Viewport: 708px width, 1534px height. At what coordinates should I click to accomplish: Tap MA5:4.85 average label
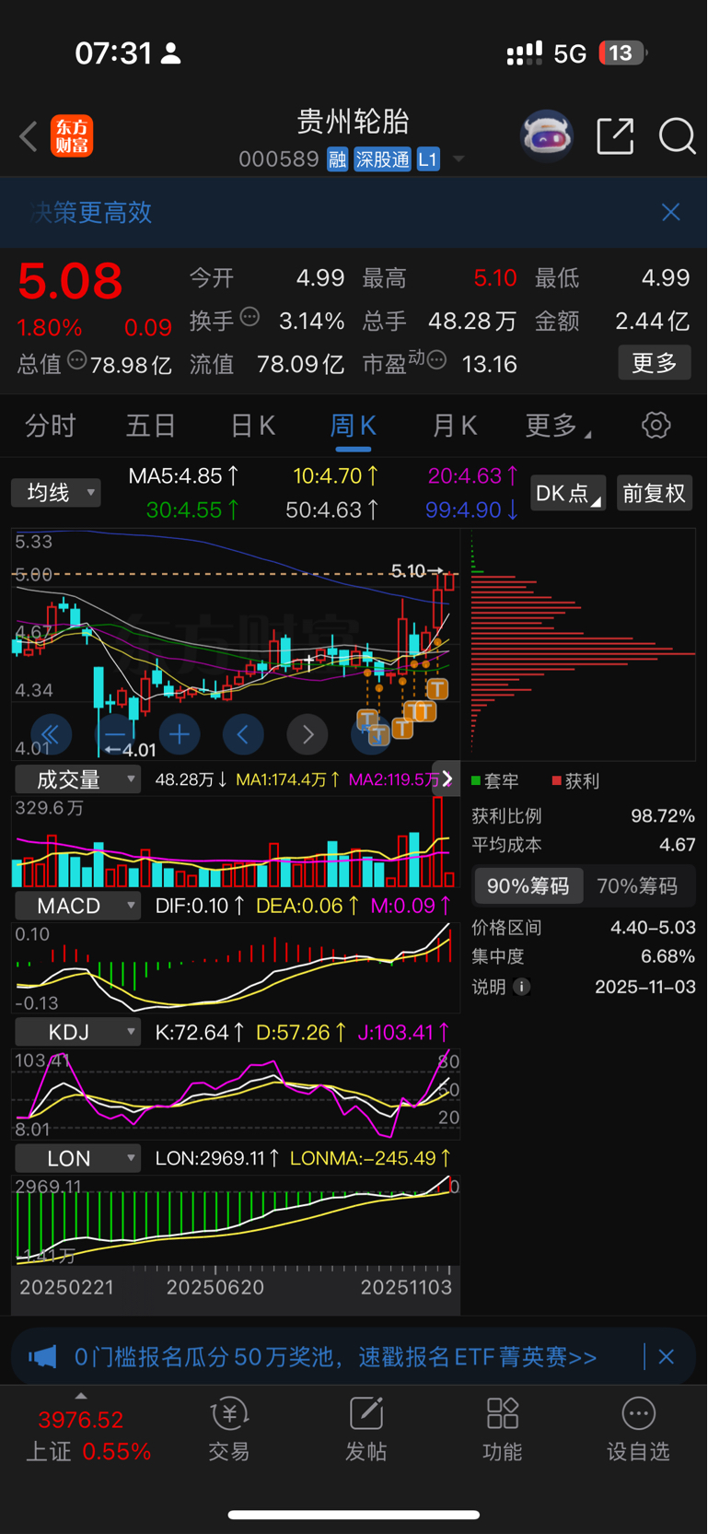[x=183, y=476]
